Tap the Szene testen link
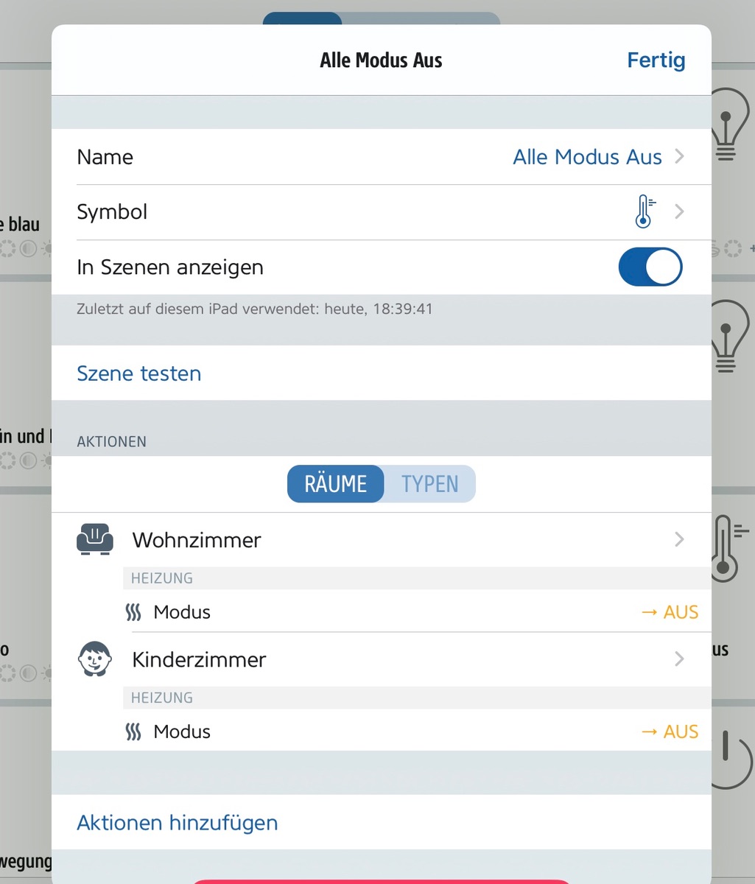 (x=139, y=373)
